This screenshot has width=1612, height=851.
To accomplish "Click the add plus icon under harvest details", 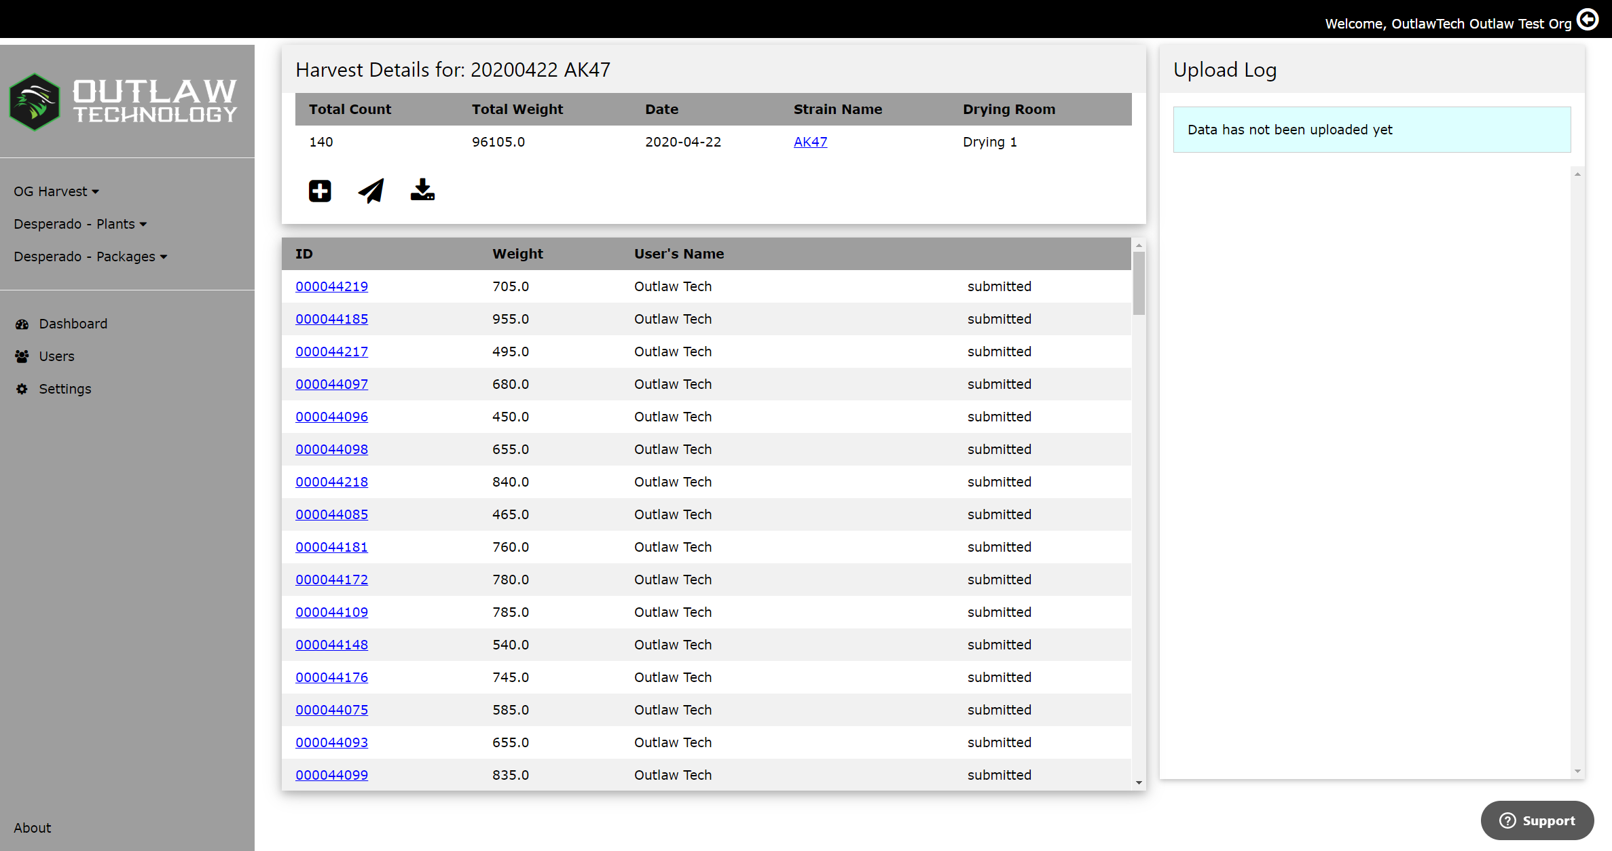I will [320, 191].
